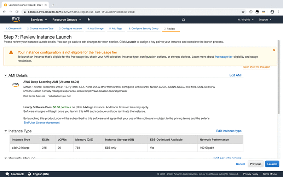283x177 pixels.
Task: Click the Edit AMI link
Action: click(x=235, y=75)
